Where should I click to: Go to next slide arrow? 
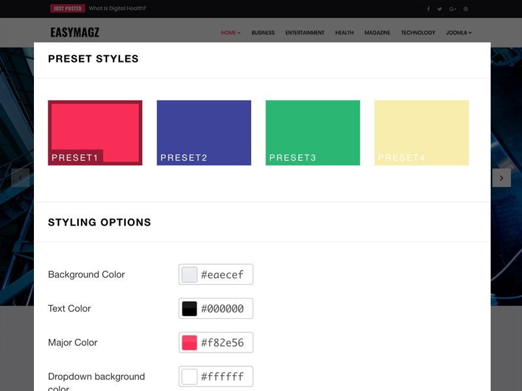[501, 178]
